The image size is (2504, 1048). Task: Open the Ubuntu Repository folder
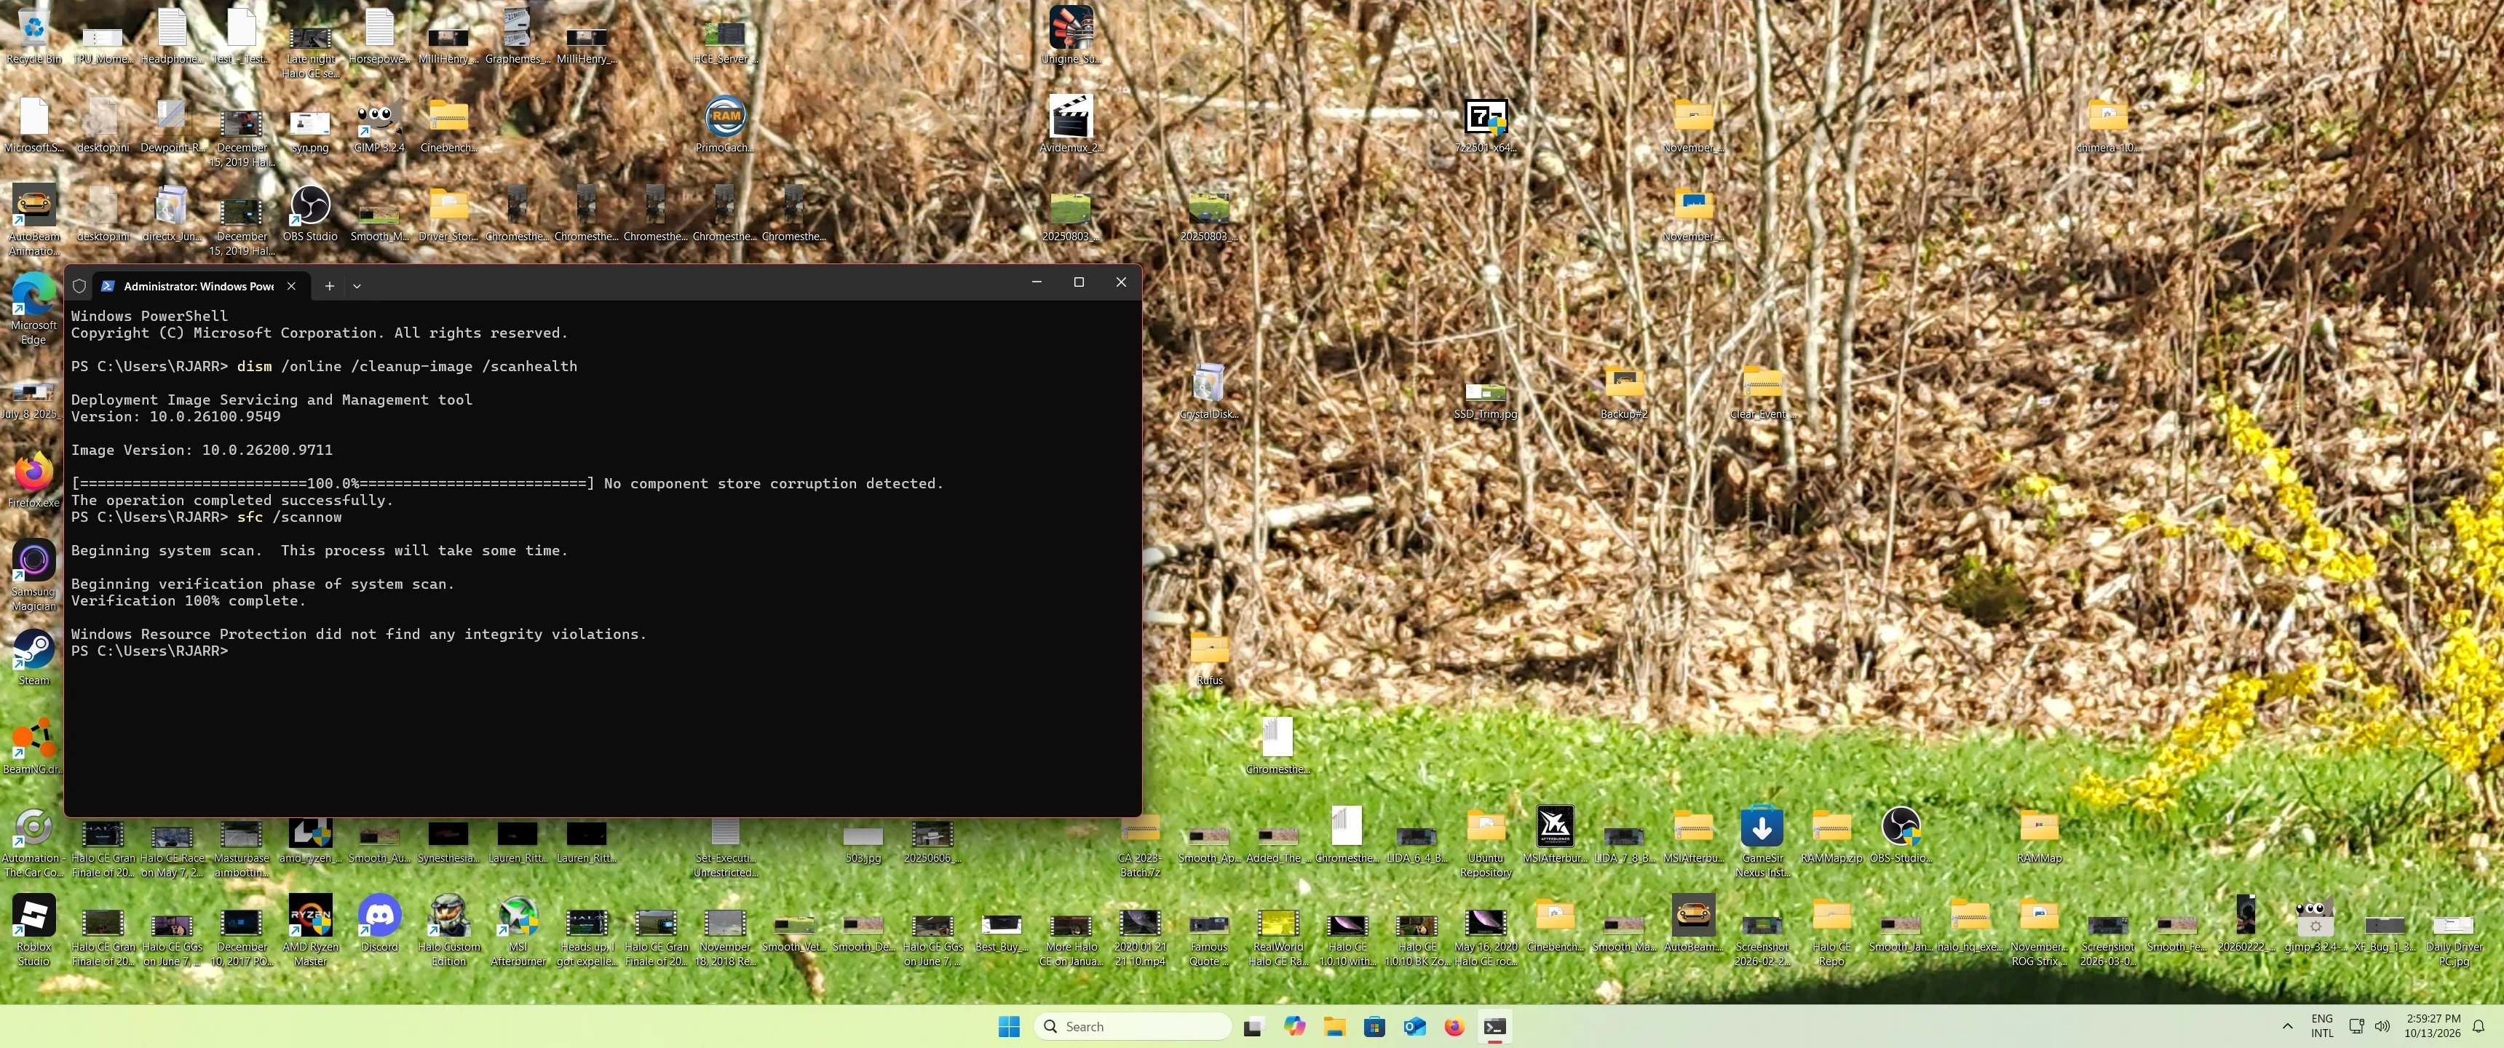[1485, 842]
